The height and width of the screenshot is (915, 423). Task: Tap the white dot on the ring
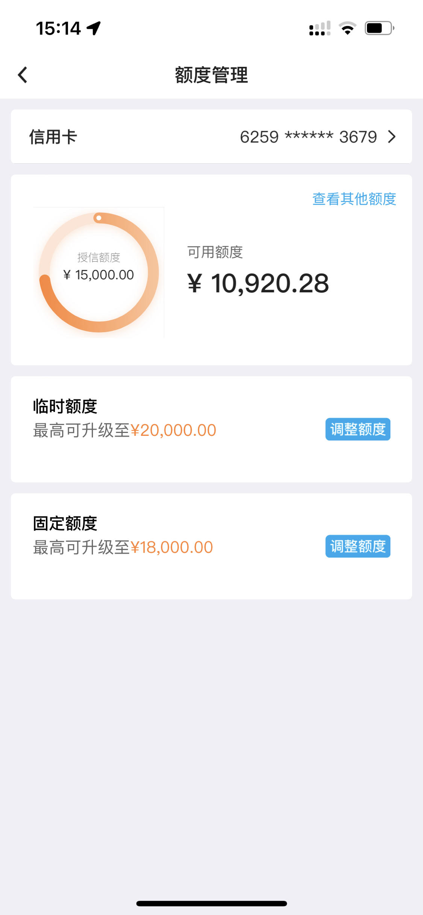(x=99, y=218)
